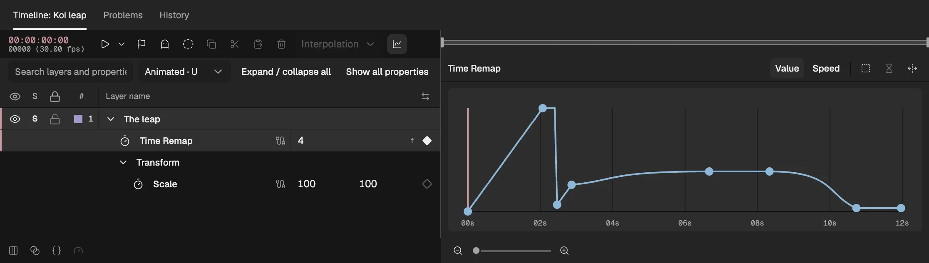
Task: Open the Interpolation dropdown
Action: (338, 44)
